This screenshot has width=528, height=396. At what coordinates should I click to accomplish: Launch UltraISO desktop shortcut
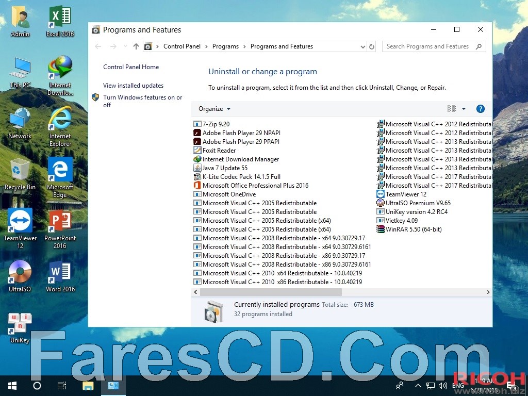[20, 276]
